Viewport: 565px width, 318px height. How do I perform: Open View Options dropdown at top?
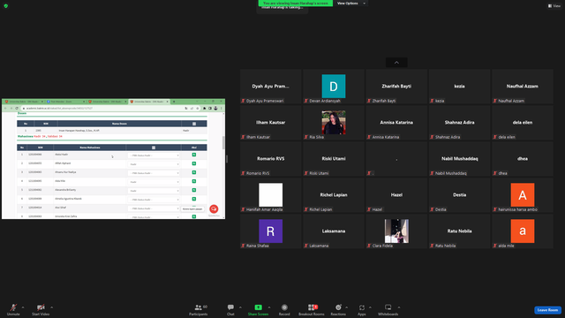tap(351, 4)
